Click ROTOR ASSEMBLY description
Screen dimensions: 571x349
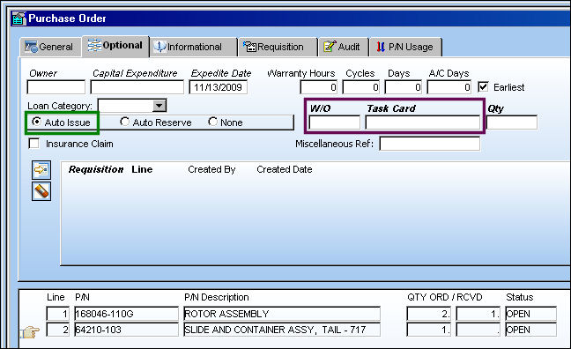coord(282,314)
